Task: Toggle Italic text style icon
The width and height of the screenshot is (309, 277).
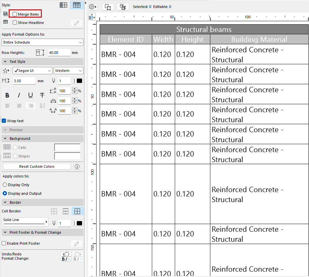Action: click(19, 96)
